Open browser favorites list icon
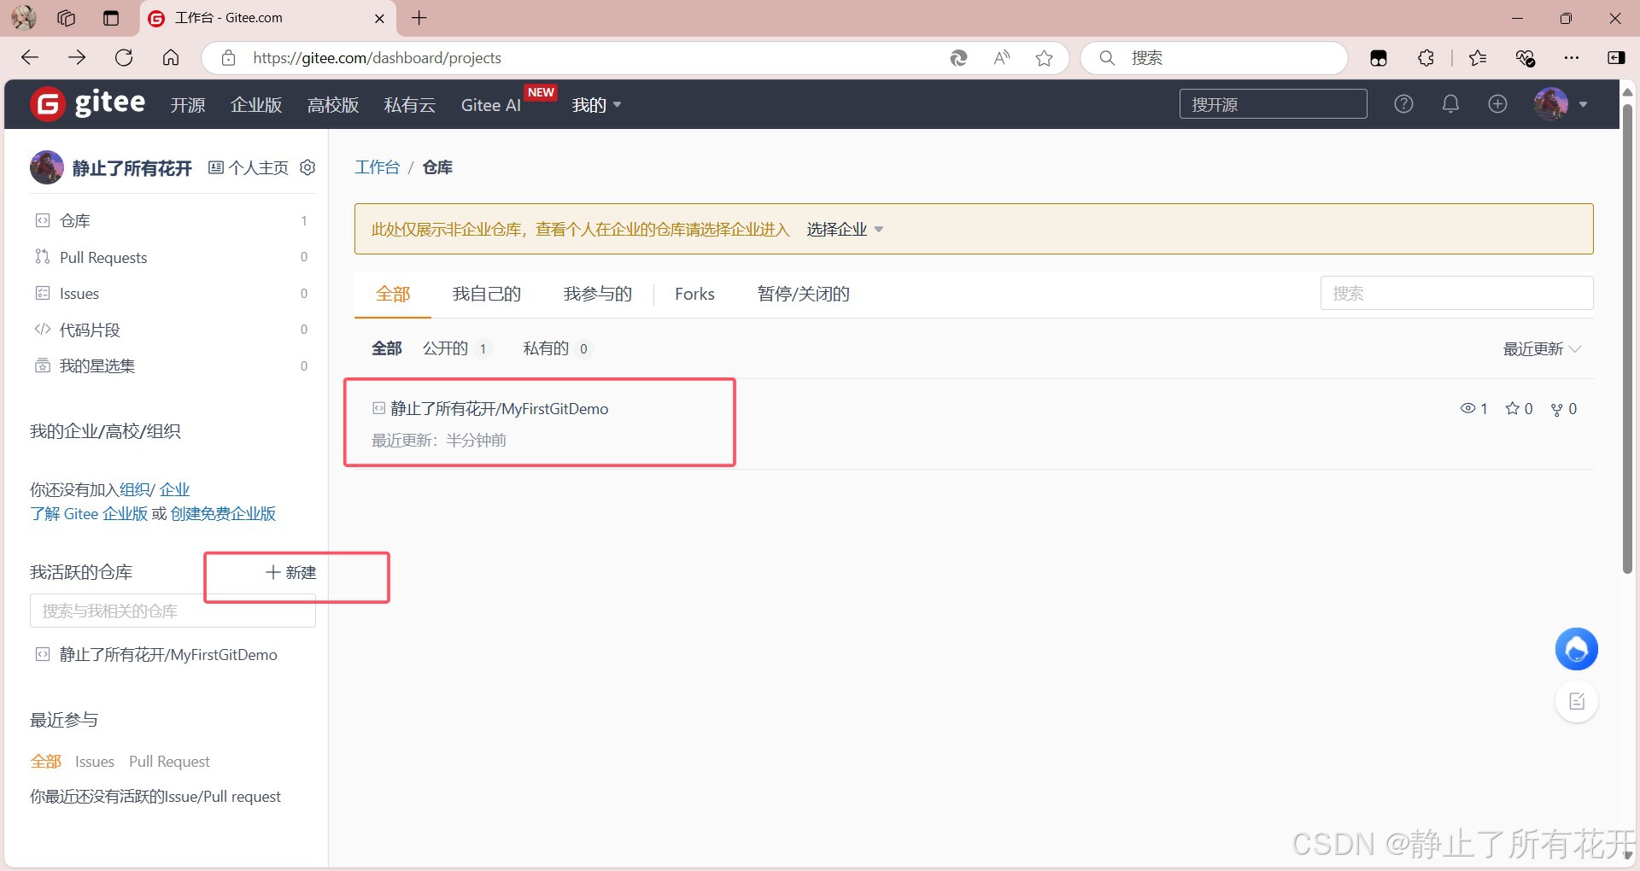 (1478, 57)
